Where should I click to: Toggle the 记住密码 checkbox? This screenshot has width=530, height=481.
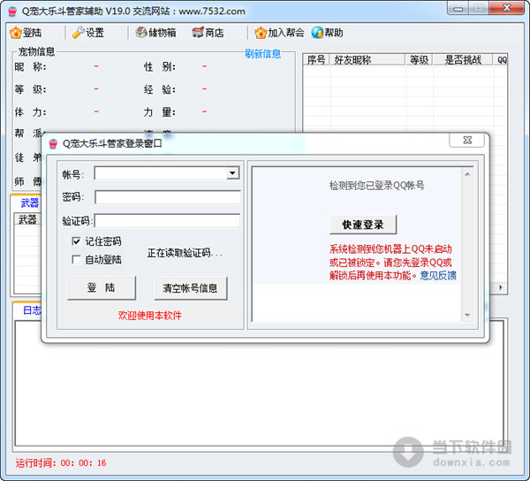[76, 241]
